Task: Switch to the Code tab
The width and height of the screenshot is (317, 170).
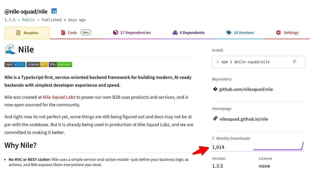Action: (76, 33)
